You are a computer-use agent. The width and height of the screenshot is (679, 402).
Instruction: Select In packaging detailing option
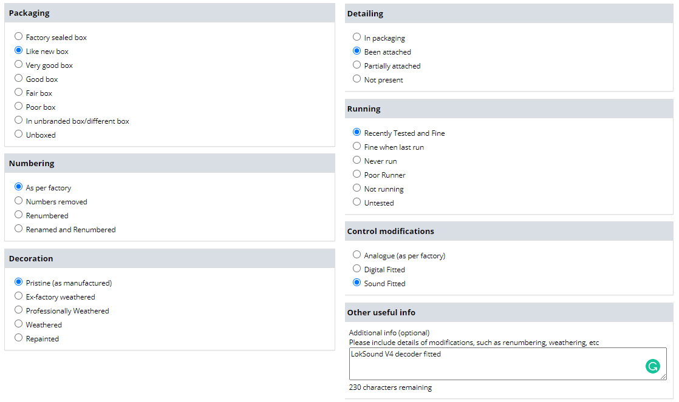pyautogui.click(x=357, y=38)
